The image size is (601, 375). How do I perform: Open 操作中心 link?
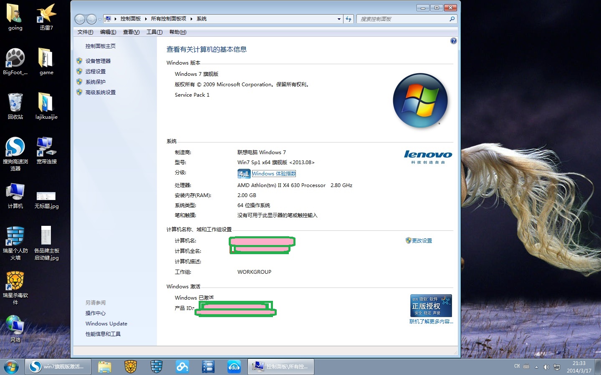click(96, 313)
